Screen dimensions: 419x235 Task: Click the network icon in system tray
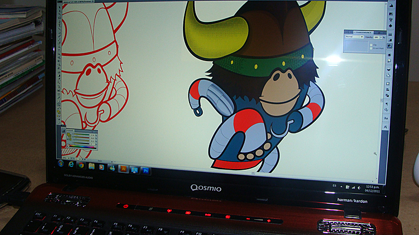pos(354,187)
